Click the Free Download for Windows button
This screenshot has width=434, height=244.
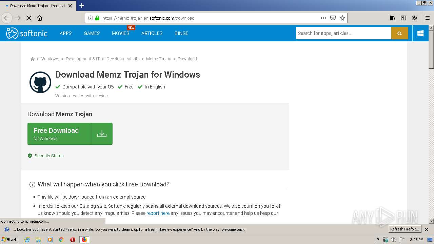[70, 134]
